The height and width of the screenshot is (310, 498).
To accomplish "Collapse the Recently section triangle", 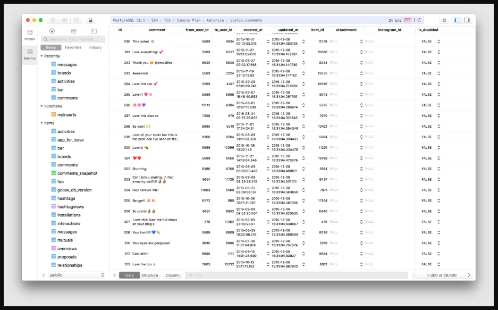I will [41, 56].
